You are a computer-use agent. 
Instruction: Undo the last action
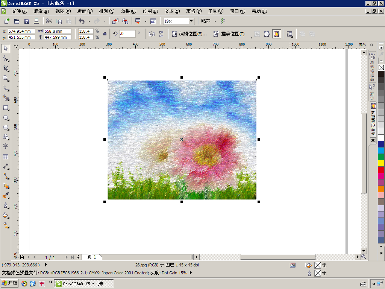[x=82, y=21]
